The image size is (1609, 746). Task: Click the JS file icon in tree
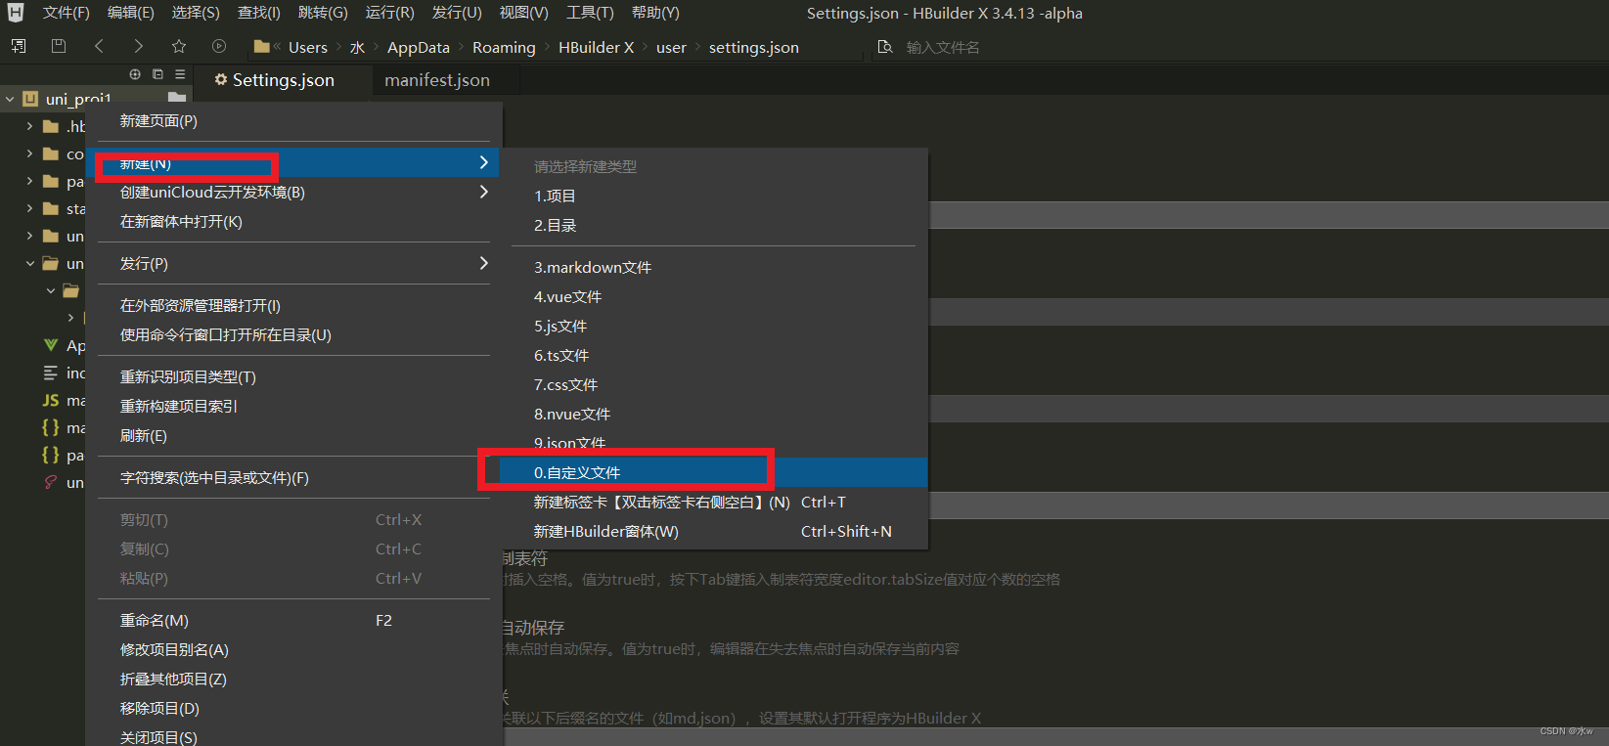coord(51,400)
